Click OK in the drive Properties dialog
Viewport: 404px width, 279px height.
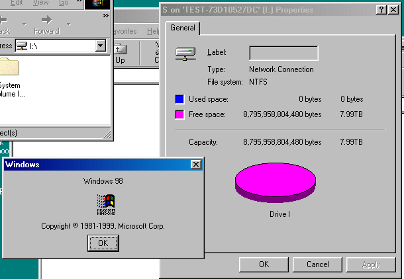pos(264,264)
